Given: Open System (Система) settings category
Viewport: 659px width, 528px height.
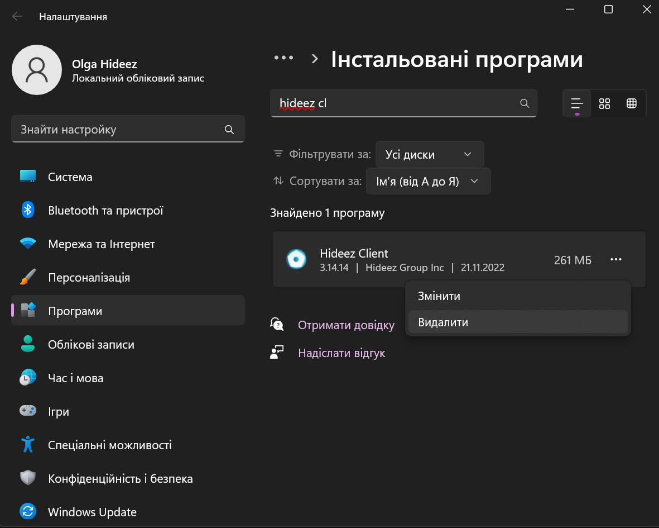Looking at the screenshot, I should tap(128, 177).
